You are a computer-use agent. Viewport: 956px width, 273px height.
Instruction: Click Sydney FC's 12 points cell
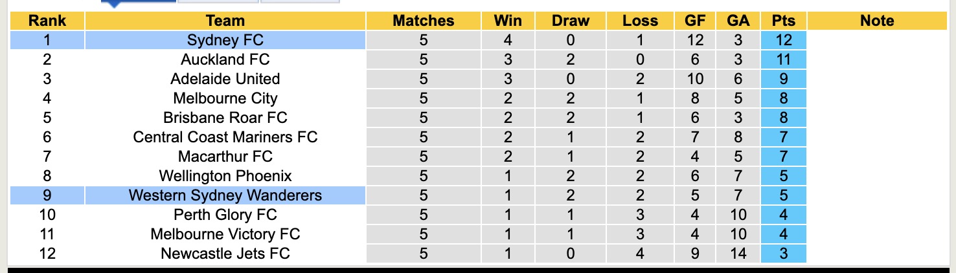784,40
